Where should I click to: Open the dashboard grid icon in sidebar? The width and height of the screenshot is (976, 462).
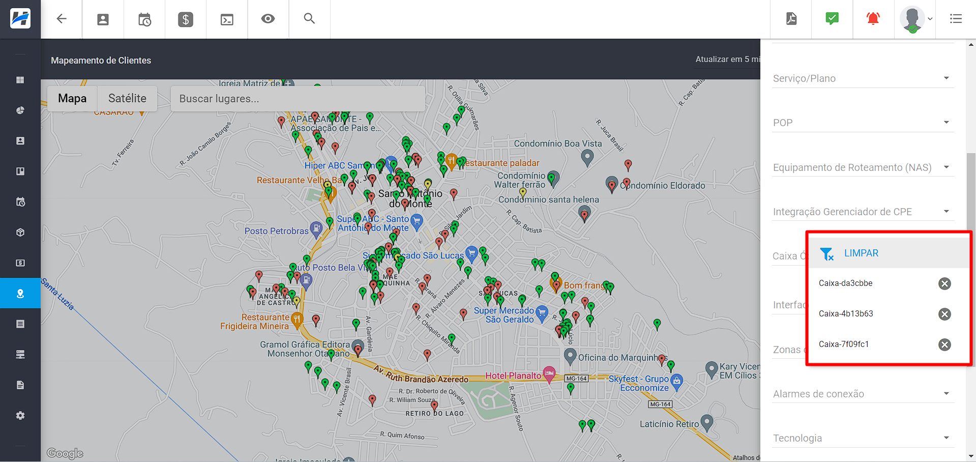coord(20,80)
